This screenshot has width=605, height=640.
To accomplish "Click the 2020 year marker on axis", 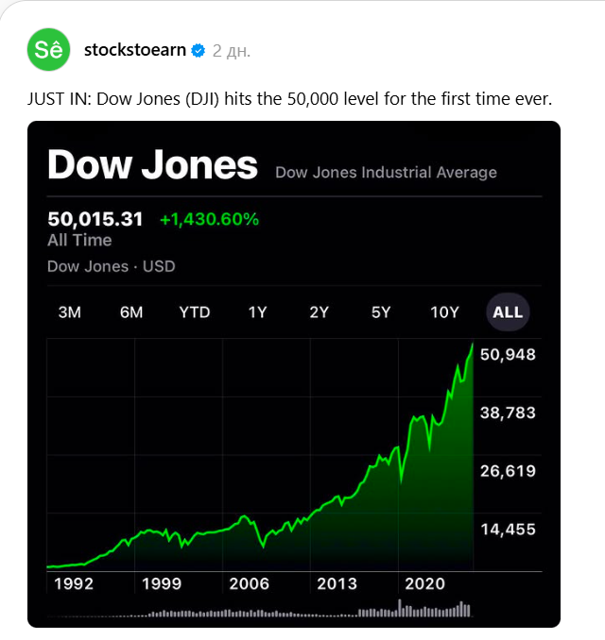I will (424, 584).
